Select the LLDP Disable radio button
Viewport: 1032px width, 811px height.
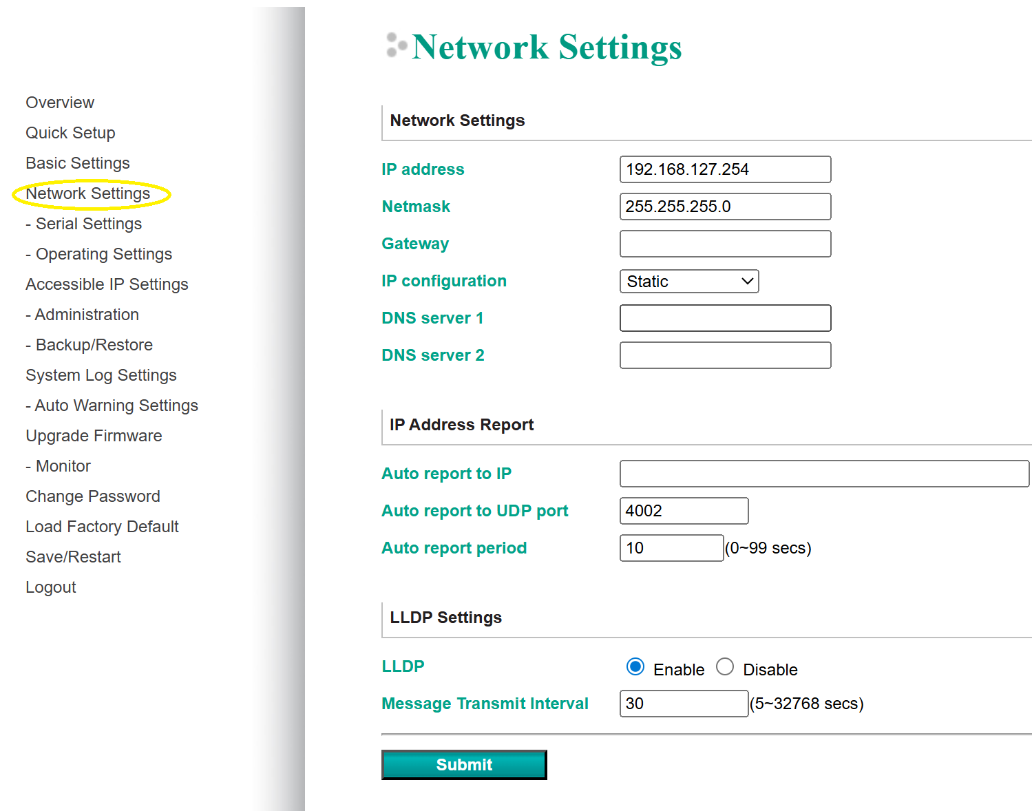tap(725, 667)
